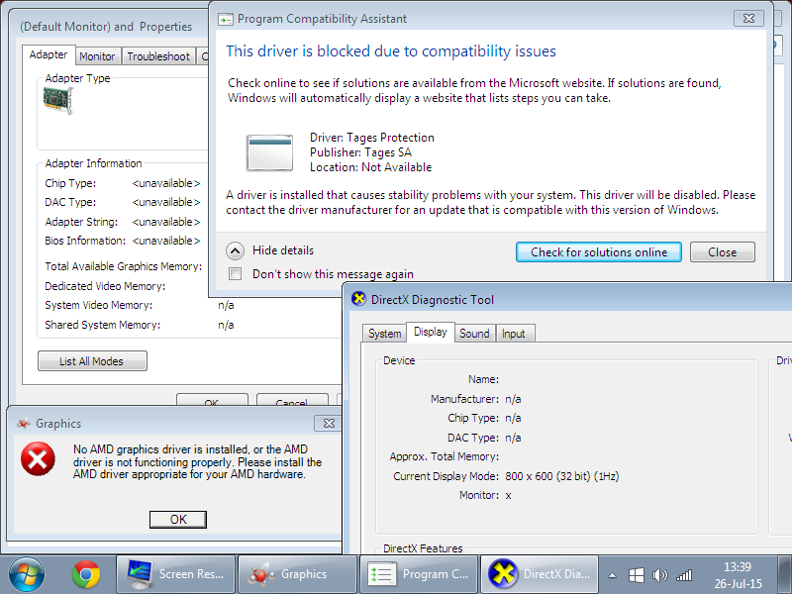Click Check for solutions online button
The width and height of the screenshot is (792, 594).
[599, 252]
